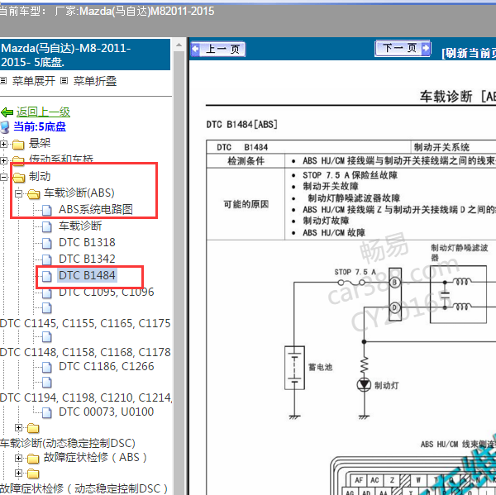Select the DTC B1484 tree item
Screen dimensions: 496x495
[x=87, y=275]
